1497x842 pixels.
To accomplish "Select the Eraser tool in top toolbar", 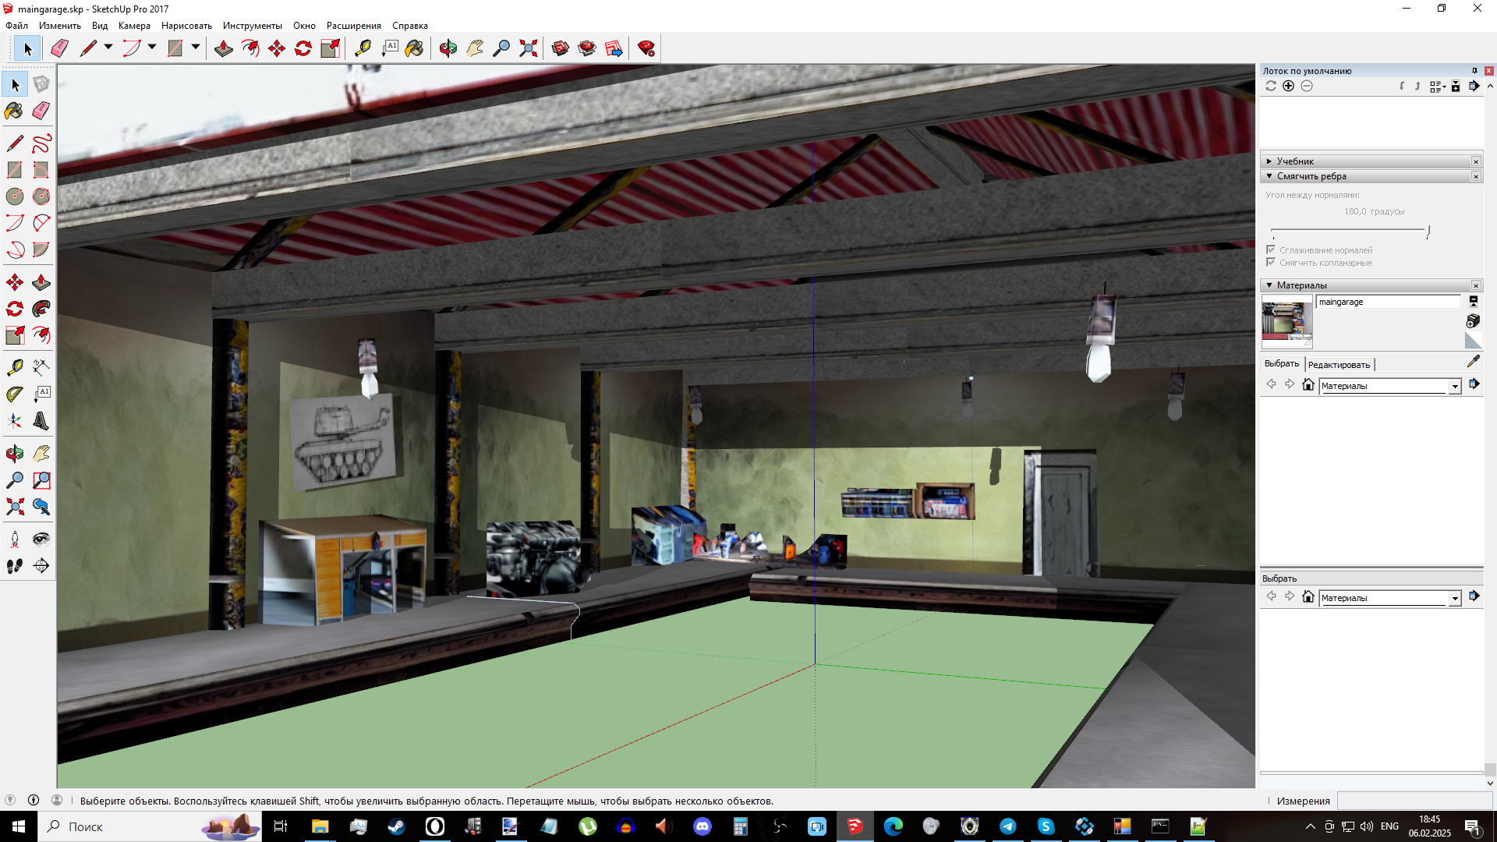I will (59, 48).
